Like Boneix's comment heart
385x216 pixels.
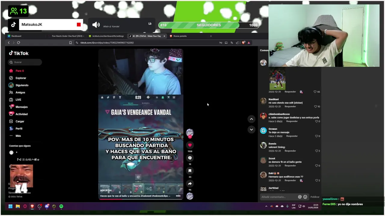(x=316, y=151)
